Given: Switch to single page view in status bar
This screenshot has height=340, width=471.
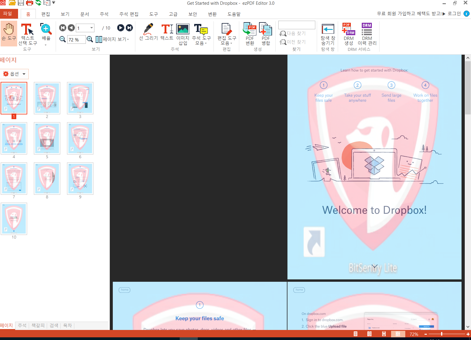Looking at the screenshot, I should [356, 334].
